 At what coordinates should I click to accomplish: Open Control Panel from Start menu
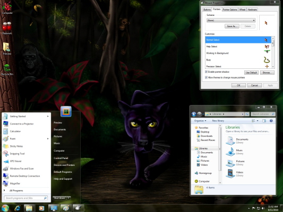[61, 158]
